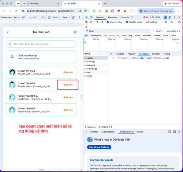Open the zoom percentage dropdown
This screenshot has height=172, width=183.
coord(44,17)
